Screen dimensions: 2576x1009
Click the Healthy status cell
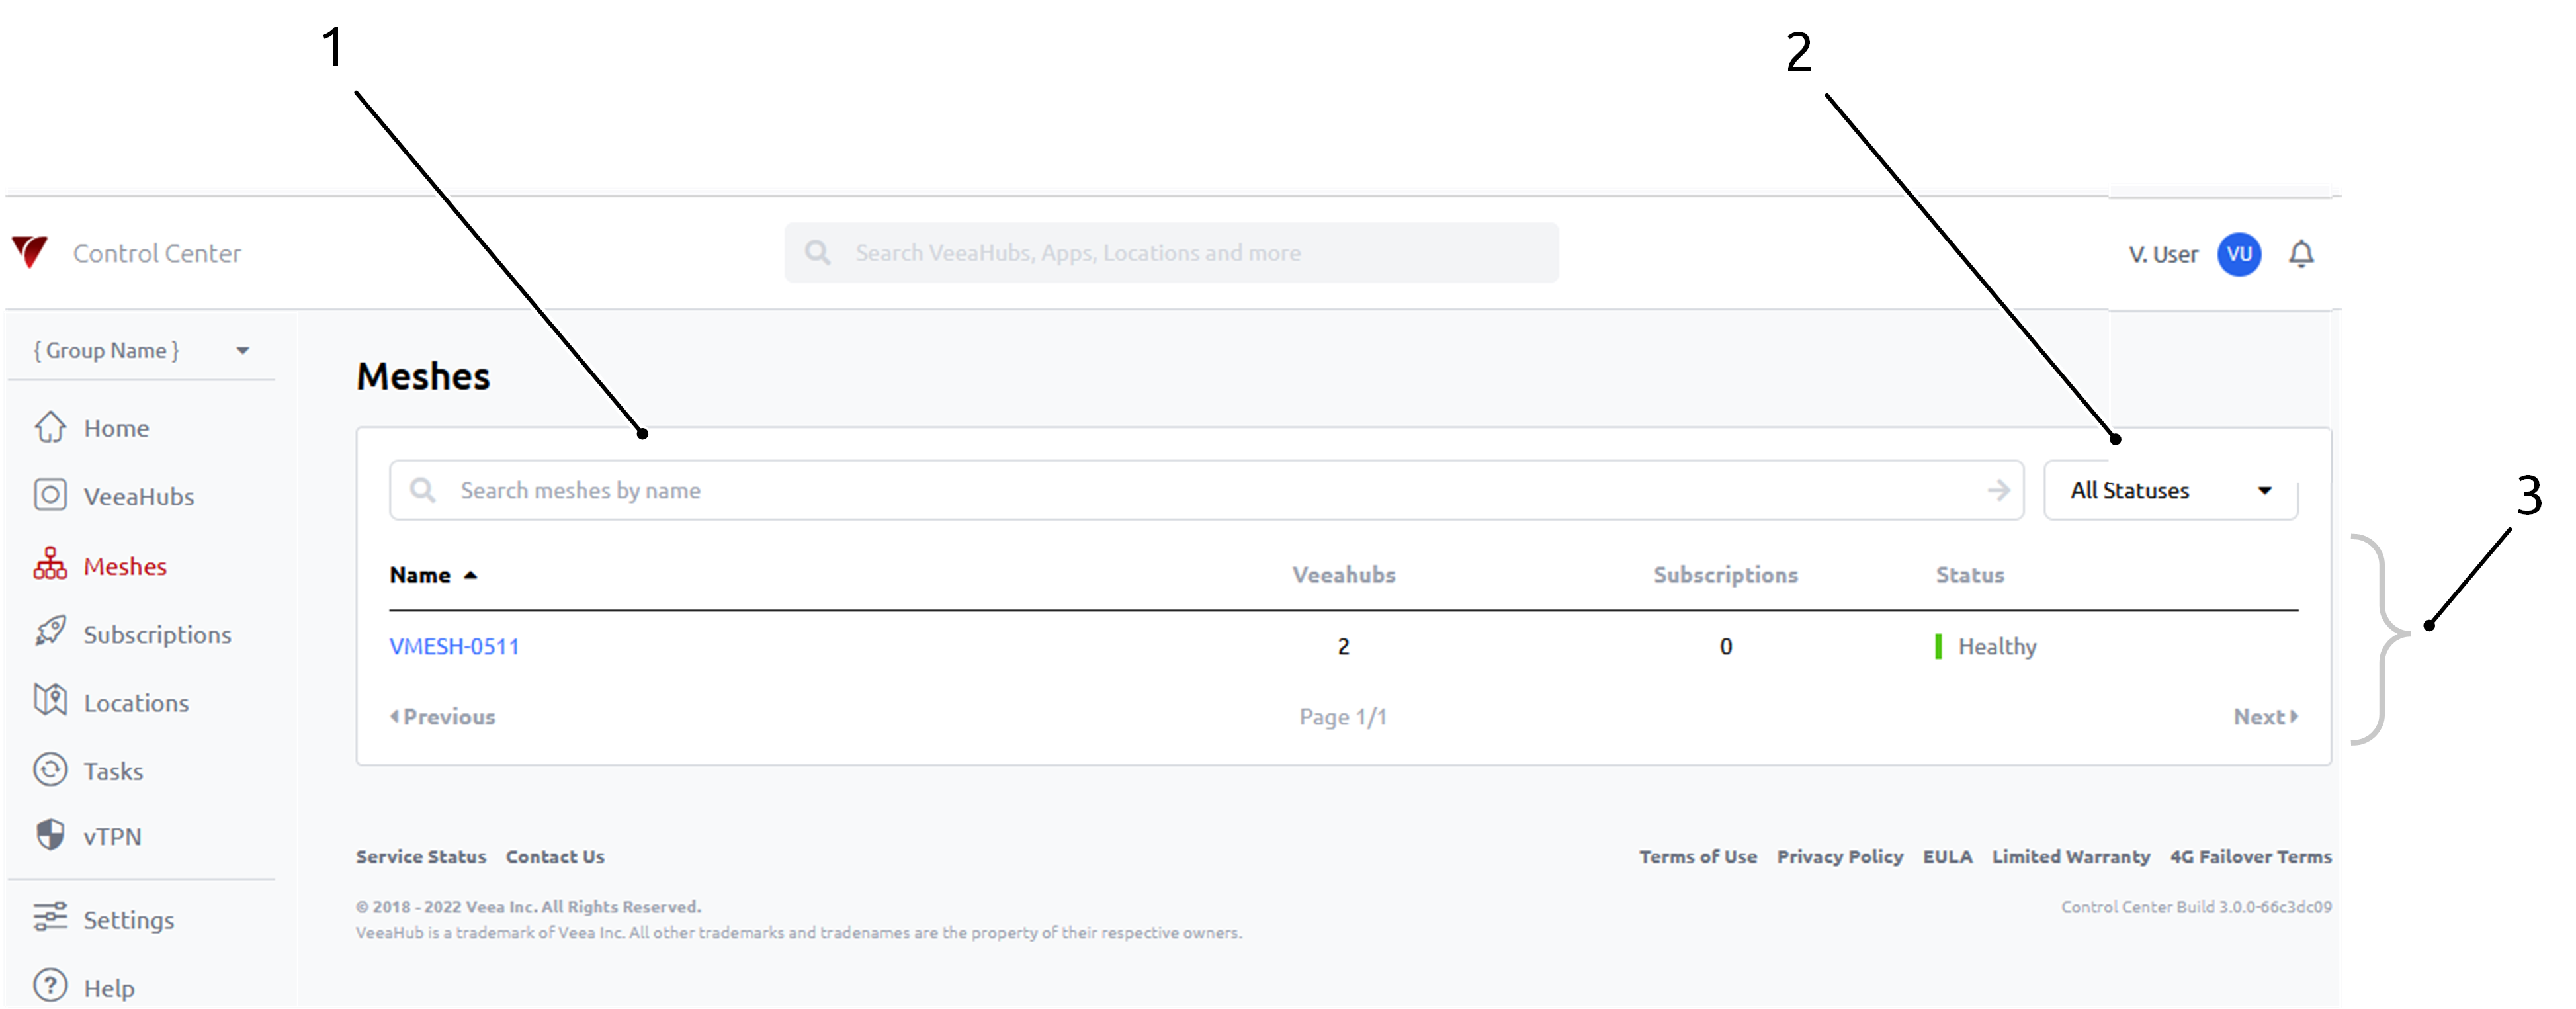[x=1986, y=646]
